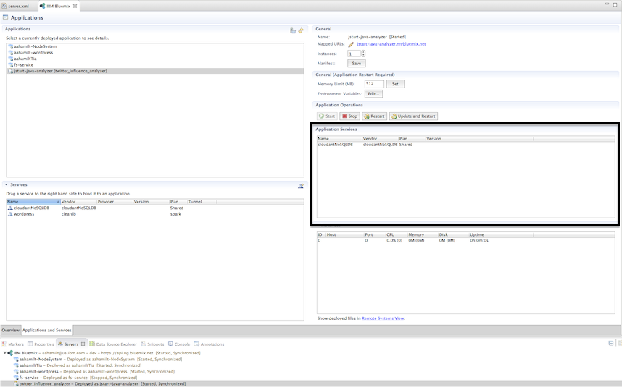Click the Memory Limit field showing 512
622x387 pixels.
[x=374, y=84]
